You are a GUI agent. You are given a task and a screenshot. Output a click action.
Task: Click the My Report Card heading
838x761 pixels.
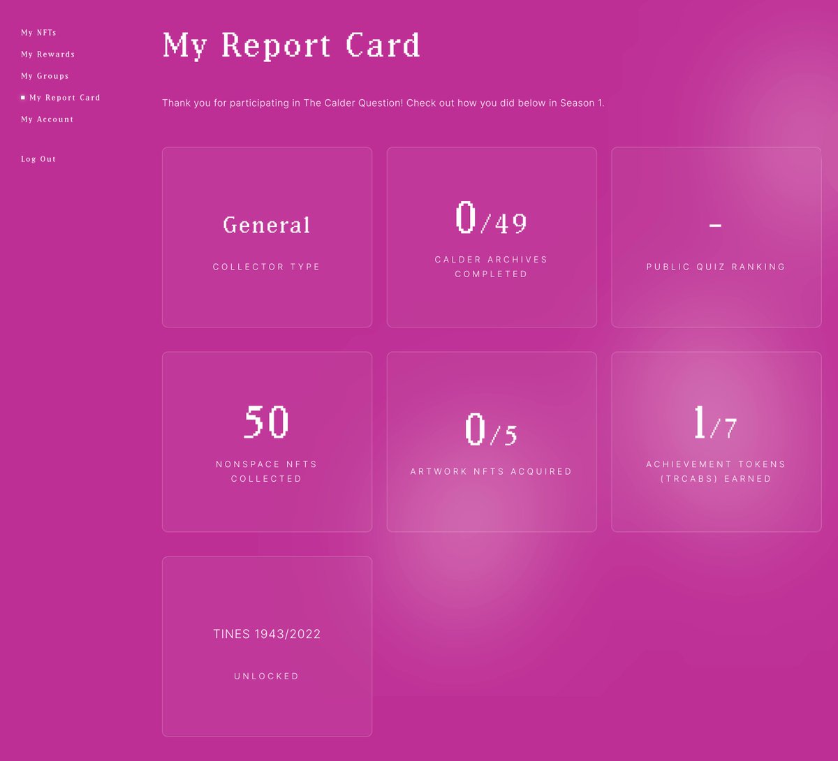click(291, 46)
